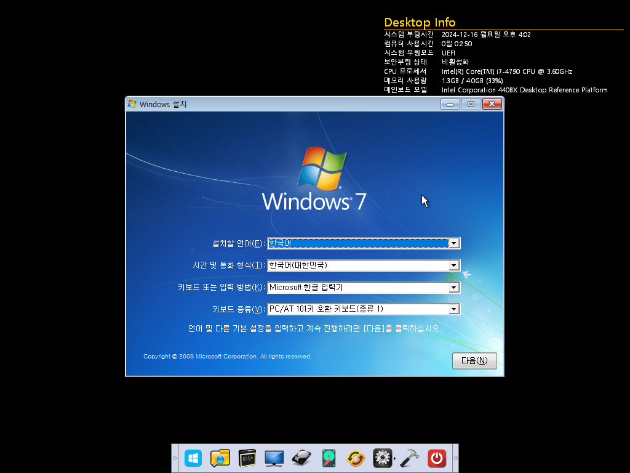Open the 키보드 또는 입력 방법 dropdown

coord(453,288)
